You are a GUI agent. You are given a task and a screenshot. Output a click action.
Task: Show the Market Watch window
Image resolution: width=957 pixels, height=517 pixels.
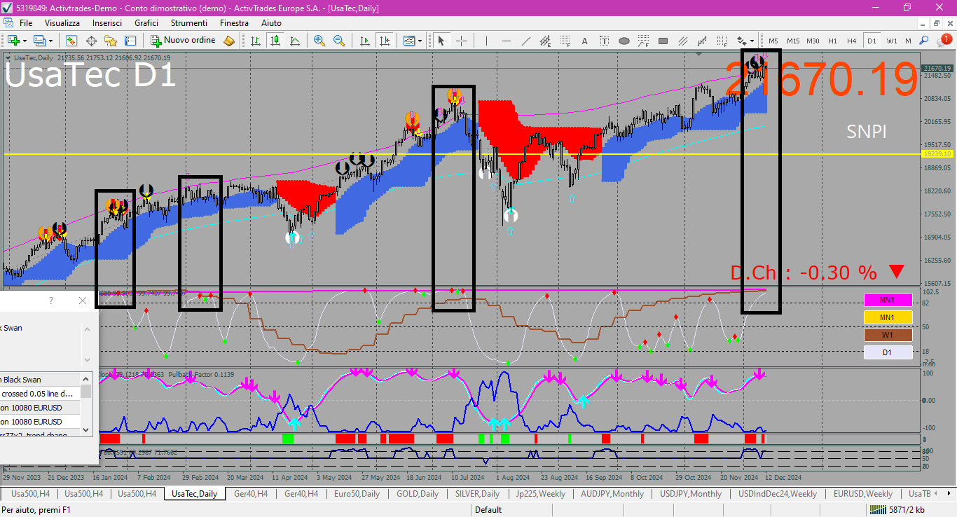[71, 41]
